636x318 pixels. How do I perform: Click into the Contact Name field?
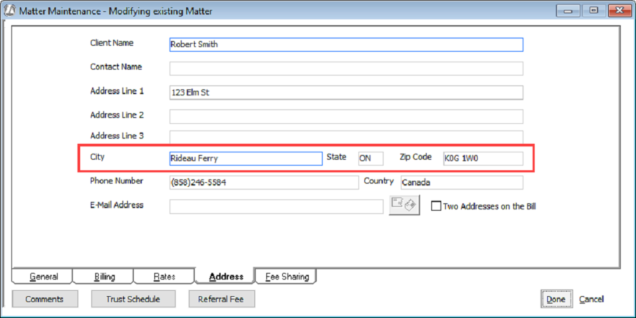[x=346, y=68]
